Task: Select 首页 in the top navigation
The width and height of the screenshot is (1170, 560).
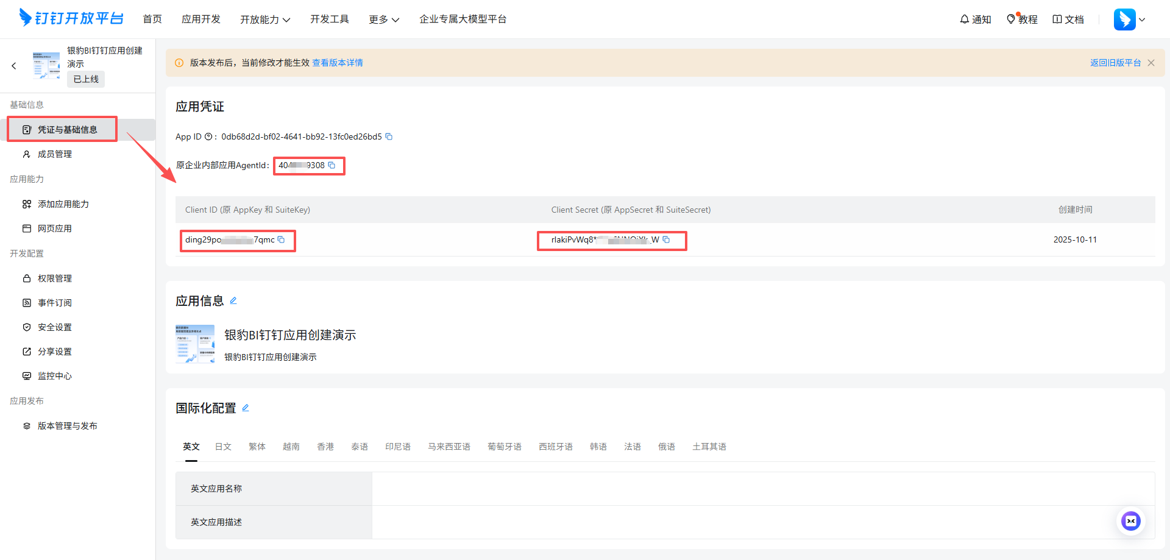Action: 152,19
